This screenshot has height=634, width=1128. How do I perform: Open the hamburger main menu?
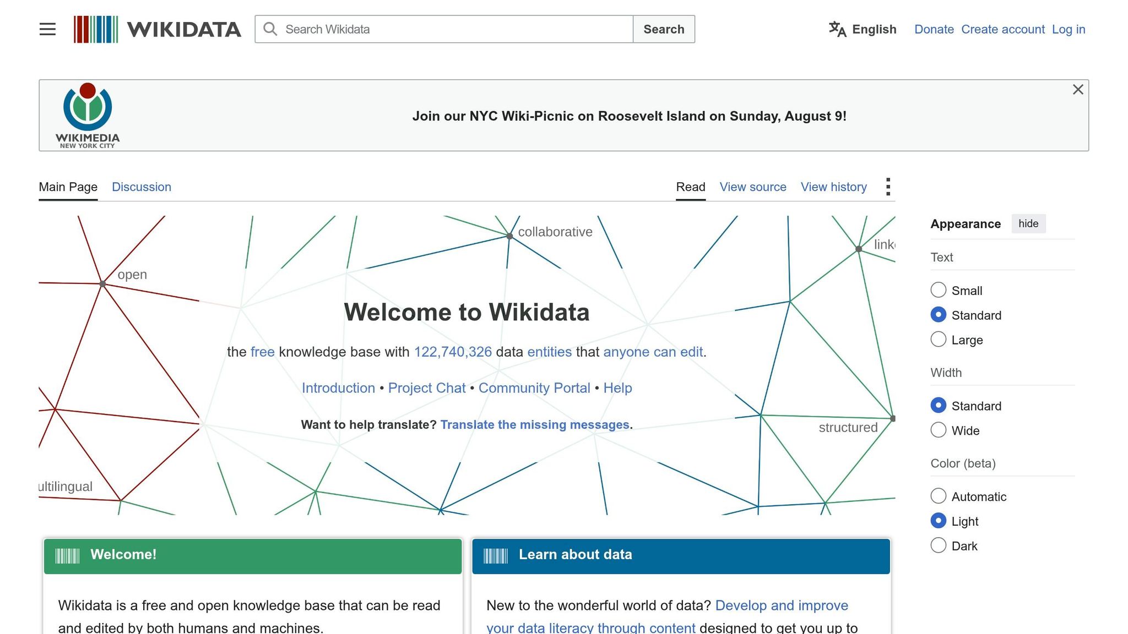pyautogui.click(x=48, y=29)
